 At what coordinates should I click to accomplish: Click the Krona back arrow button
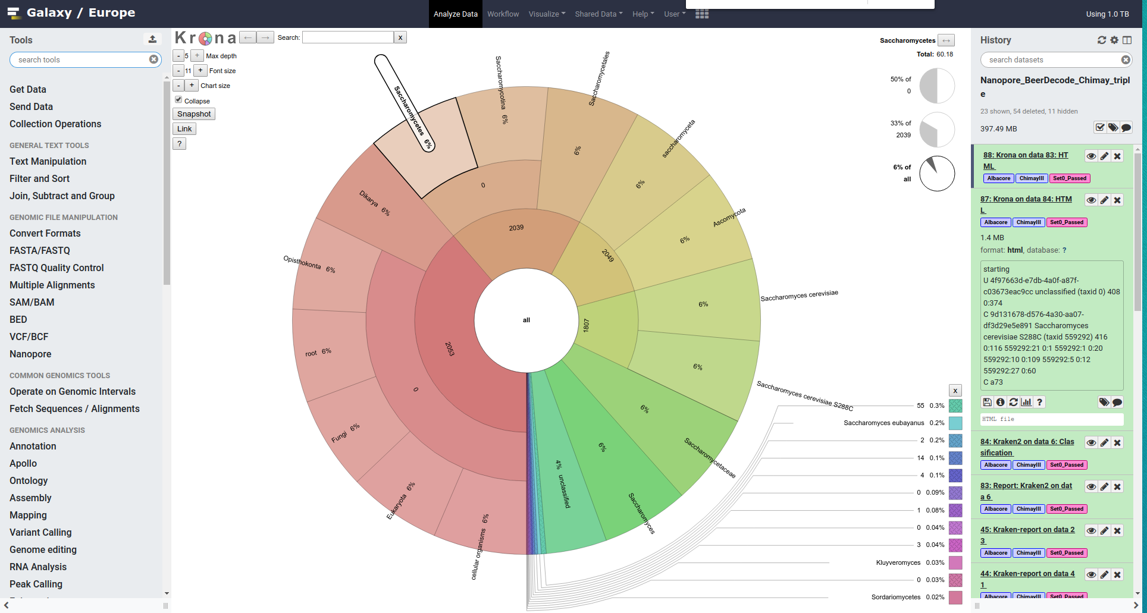[248, 37]
